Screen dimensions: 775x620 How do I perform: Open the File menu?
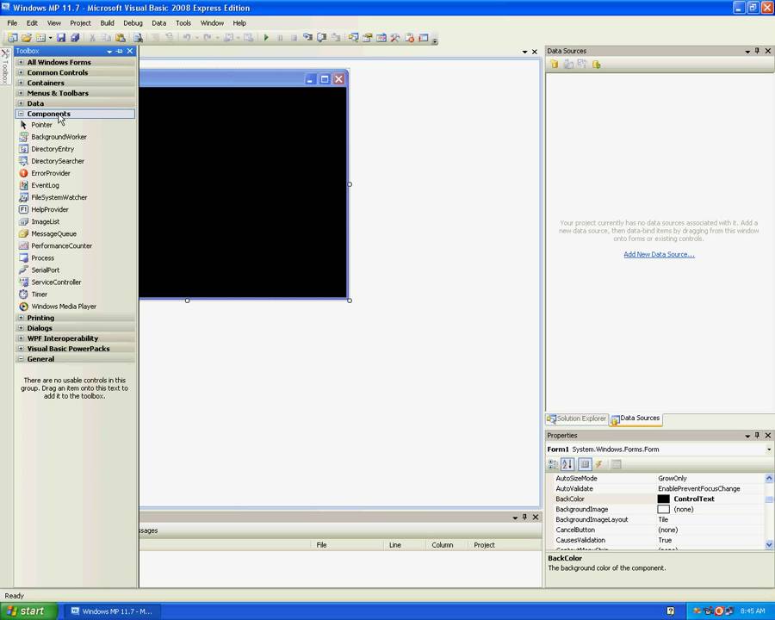(x=12, y=22)
